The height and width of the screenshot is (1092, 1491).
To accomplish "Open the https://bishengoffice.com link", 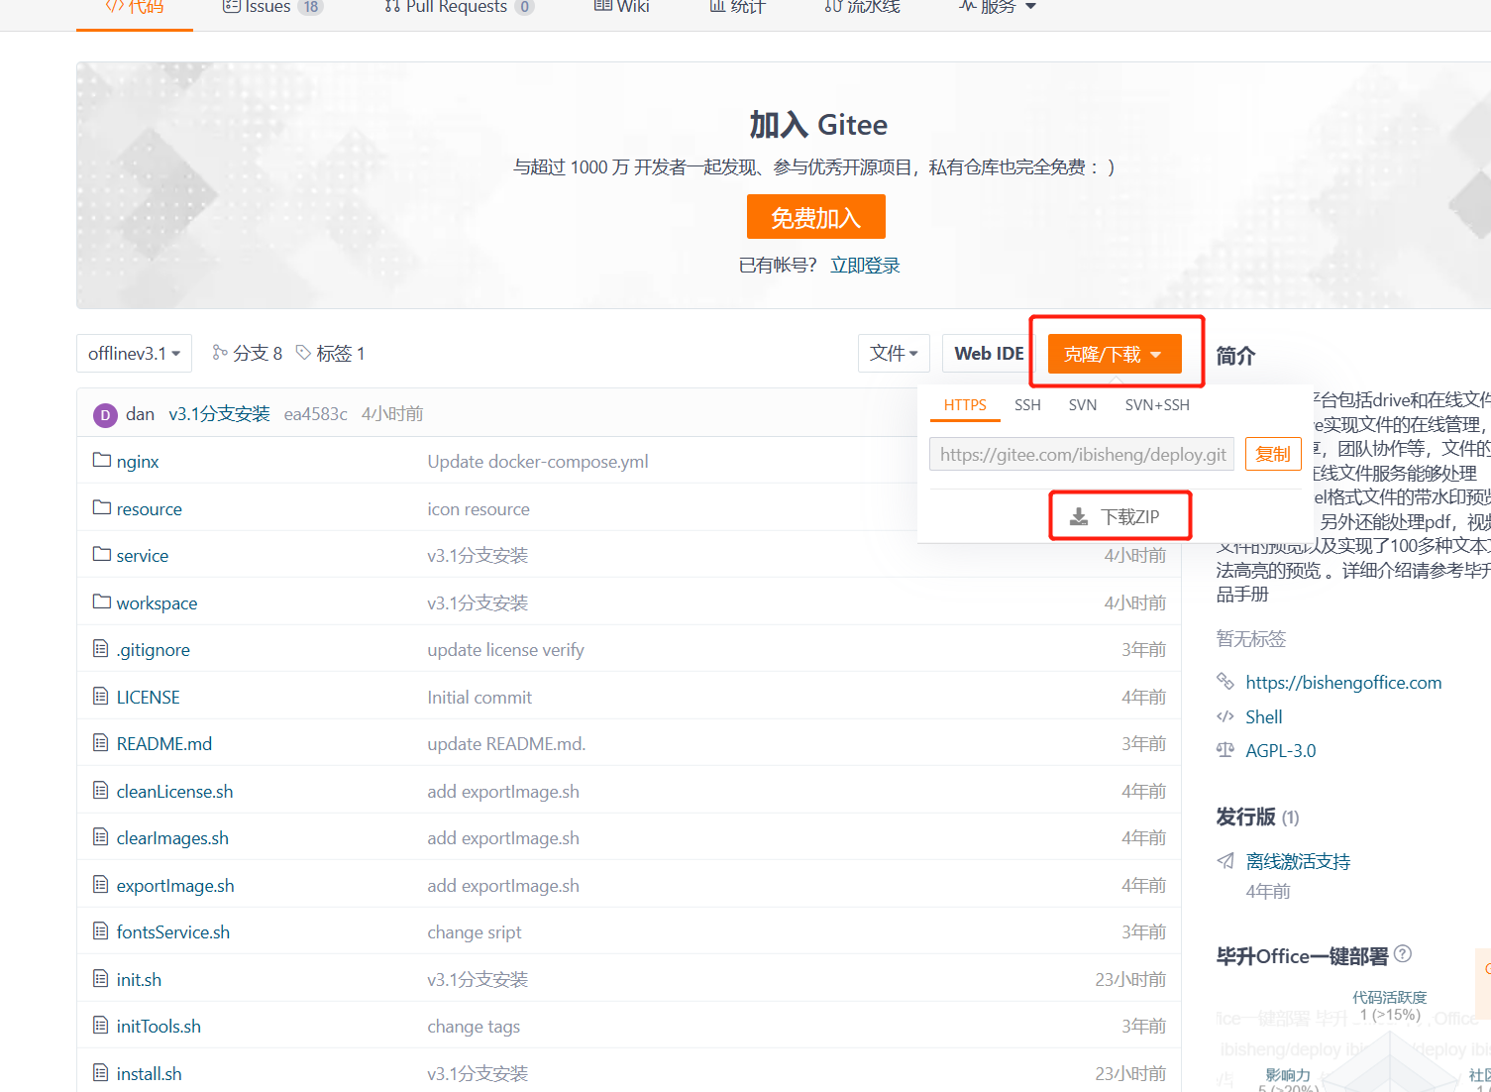I will 1343,683.
